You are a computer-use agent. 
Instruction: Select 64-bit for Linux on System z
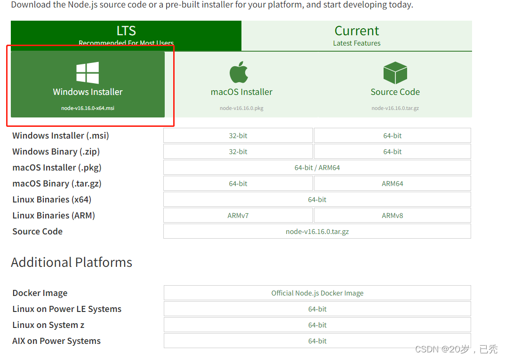[x=317, y=325]
